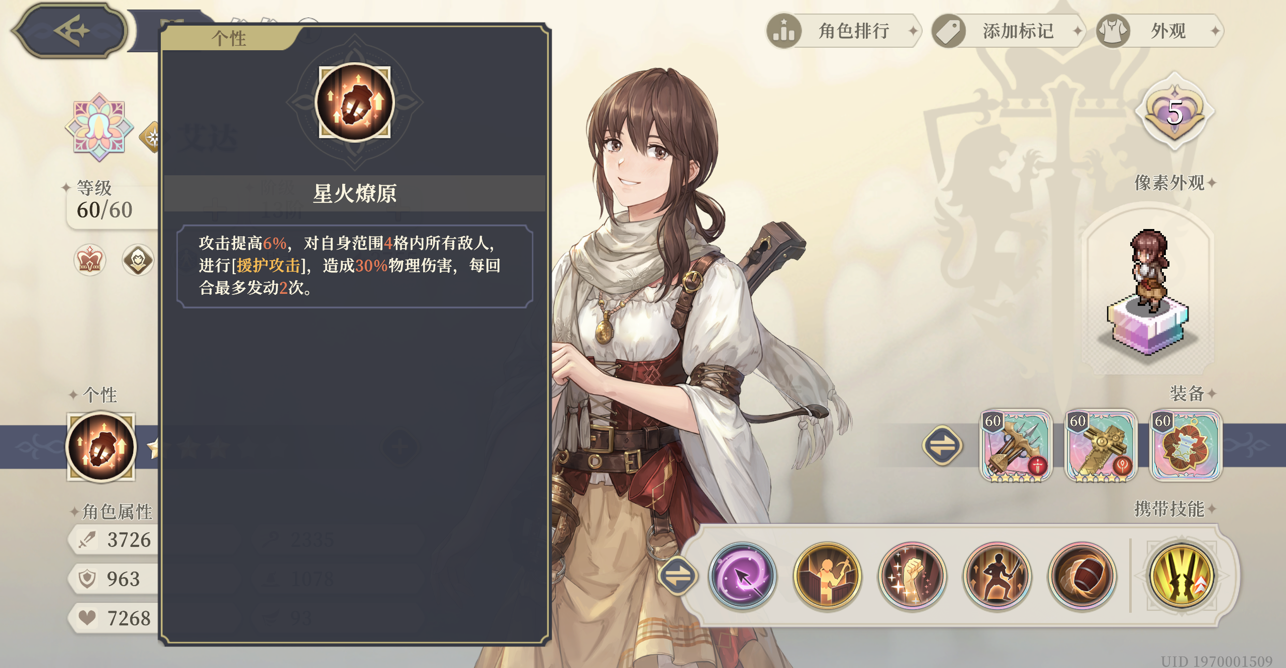Image resolution: width=1286 pixels, height=668 pixels.
Task: Open the 外观 appearance button
Action: point(1159,31)
